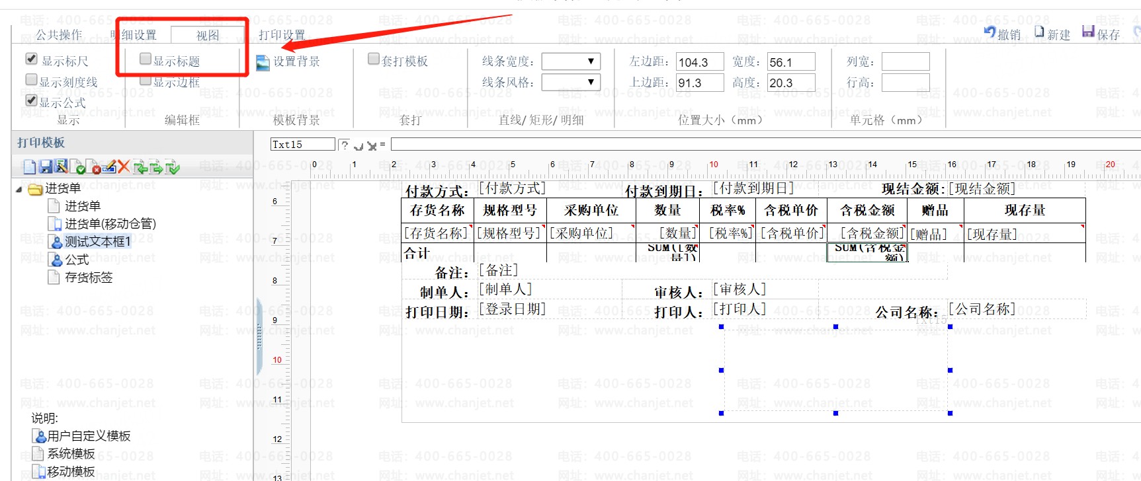The height and width of the screenshot is (481, 1141).
Task: Select the 进货单(移动仓管) template
Action: (110, 224)
